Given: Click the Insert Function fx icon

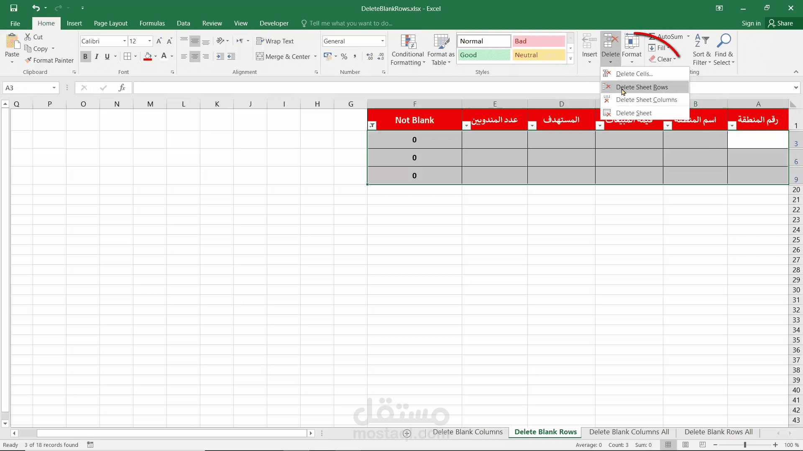Looking at the screenshot, I should 122,88.
